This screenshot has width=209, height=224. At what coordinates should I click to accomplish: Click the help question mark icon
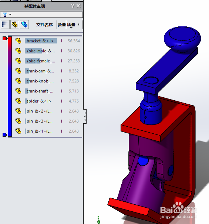tap(73, 6)
